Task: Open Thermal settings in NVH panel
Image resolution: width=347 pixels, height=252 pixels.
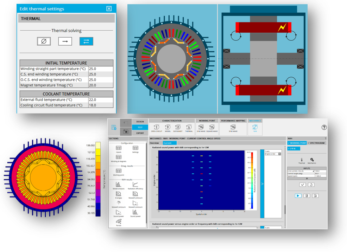Action: coord(302,161)
